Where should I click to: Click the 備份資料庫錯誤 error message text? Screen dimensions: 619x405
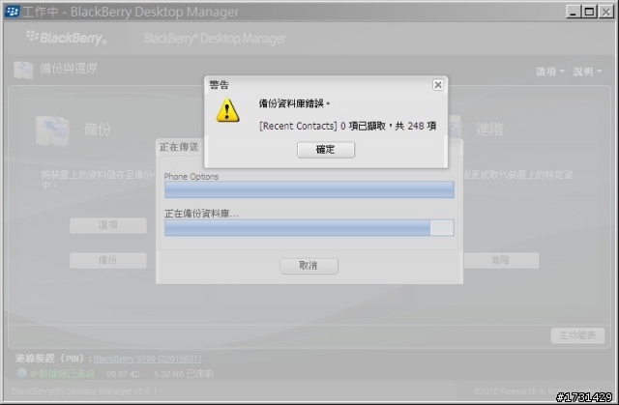pyautogui.click(x=294, y=103)
